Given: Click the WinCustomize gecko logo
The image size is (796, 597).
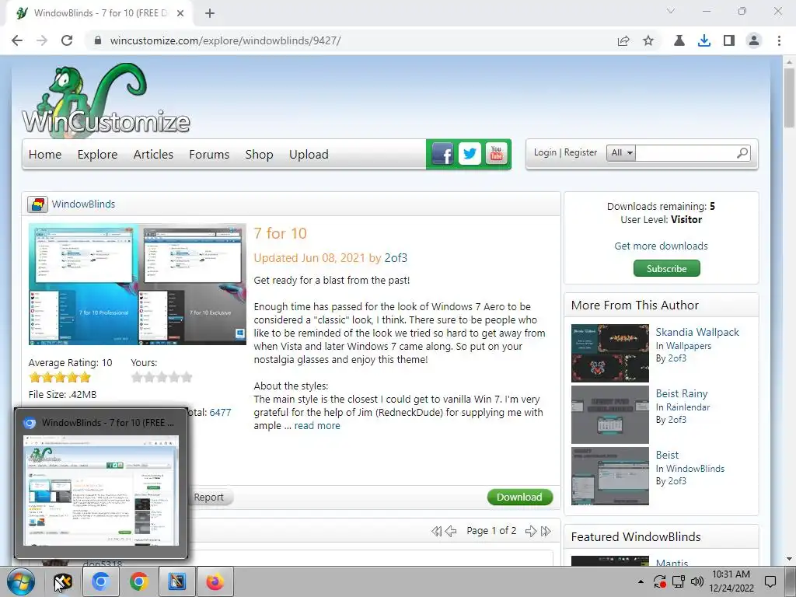Looking at the screenshot, I should 106,99.
